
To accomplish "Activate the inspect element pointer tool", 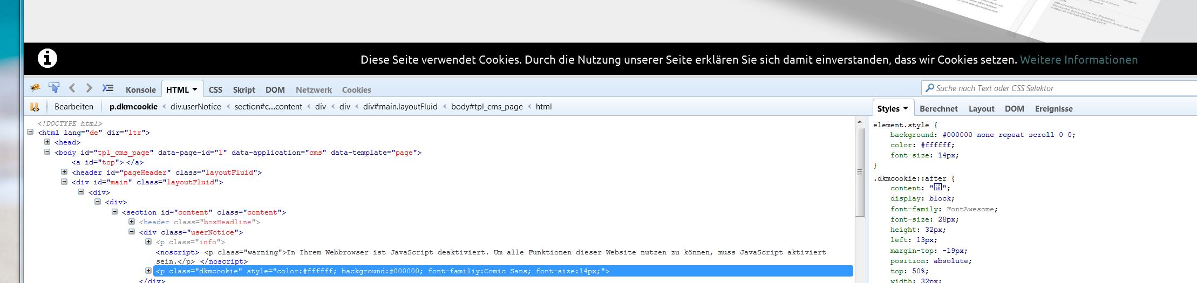I will (54, 88).
